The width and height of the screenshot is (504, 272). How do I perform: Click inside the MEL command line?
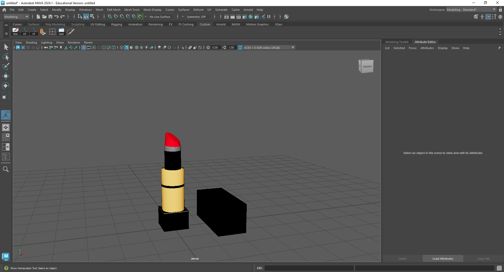tap(310, 268)
